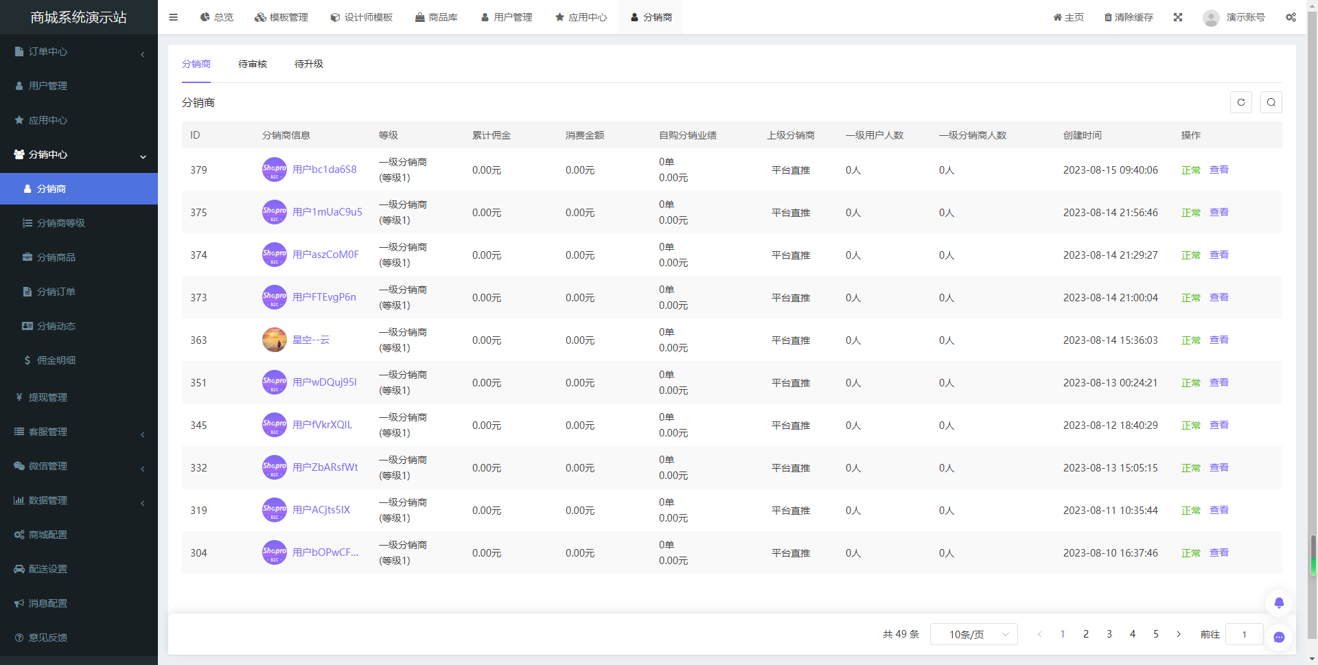Screen dimensions: 1318x665
Task: Open user link 用户1mUaC9u5
Action: (x=327, y=212)
